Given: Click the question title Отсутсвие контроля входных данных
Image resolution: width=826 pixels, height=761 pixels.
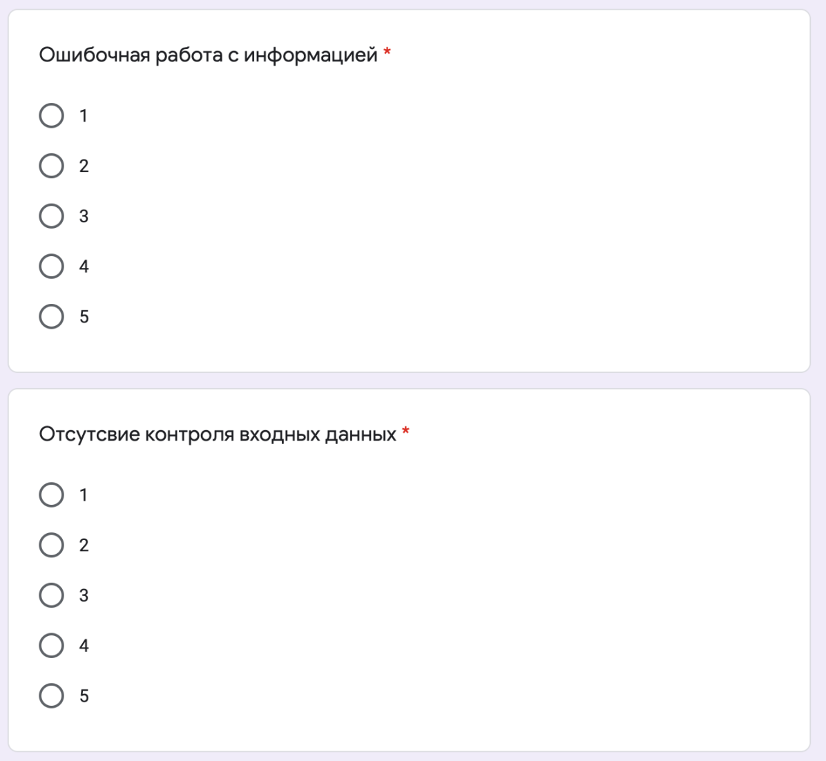Looking at the screenshot, I should point(218,434).
